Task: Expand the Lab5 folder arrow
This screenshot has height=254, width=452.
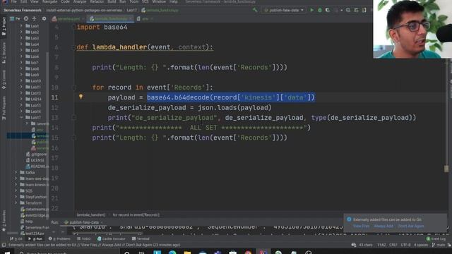Action: 21,50
